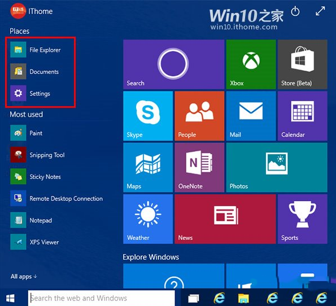Open Task View on the taskbar
The height and width of the screenshot is (306, 336).
tap(194, 298)
